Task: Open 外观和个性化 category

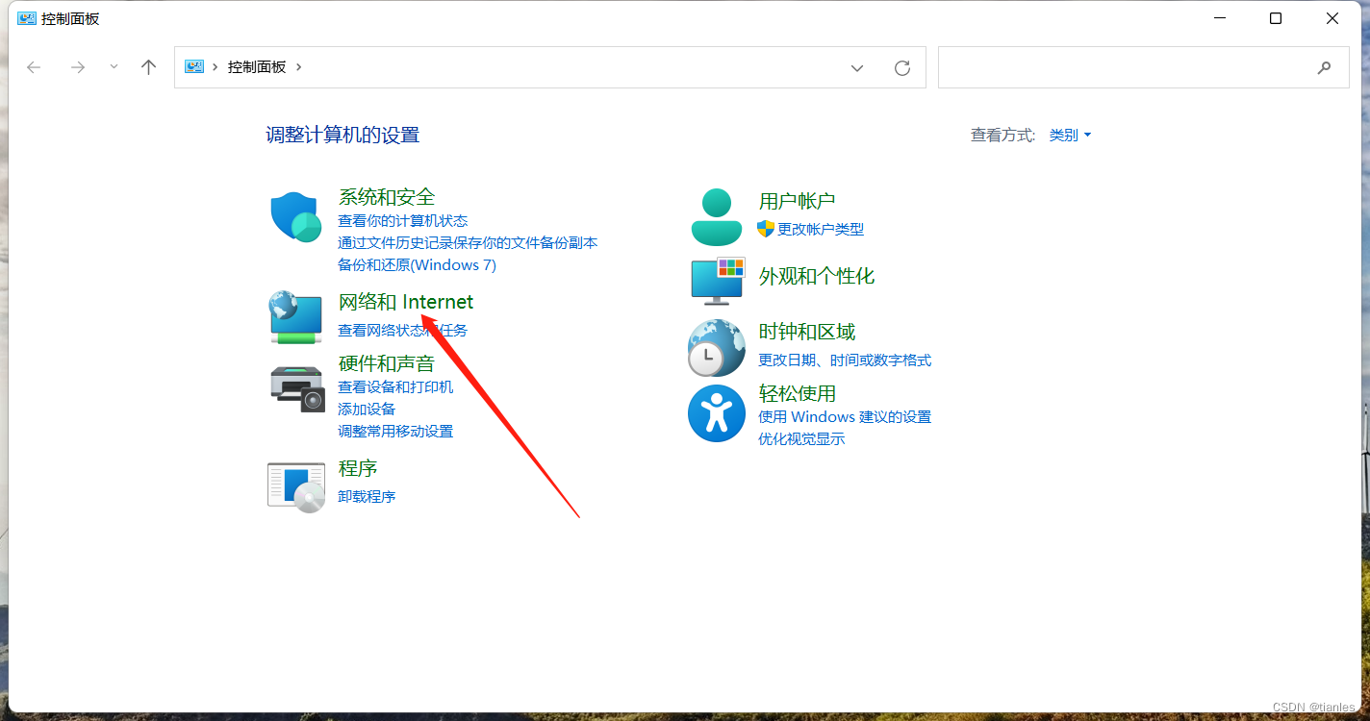Action: (817, 276)
